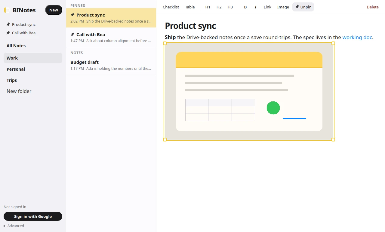
Task: Click the BINotes yellow logo icon
Action: [7, 10]
